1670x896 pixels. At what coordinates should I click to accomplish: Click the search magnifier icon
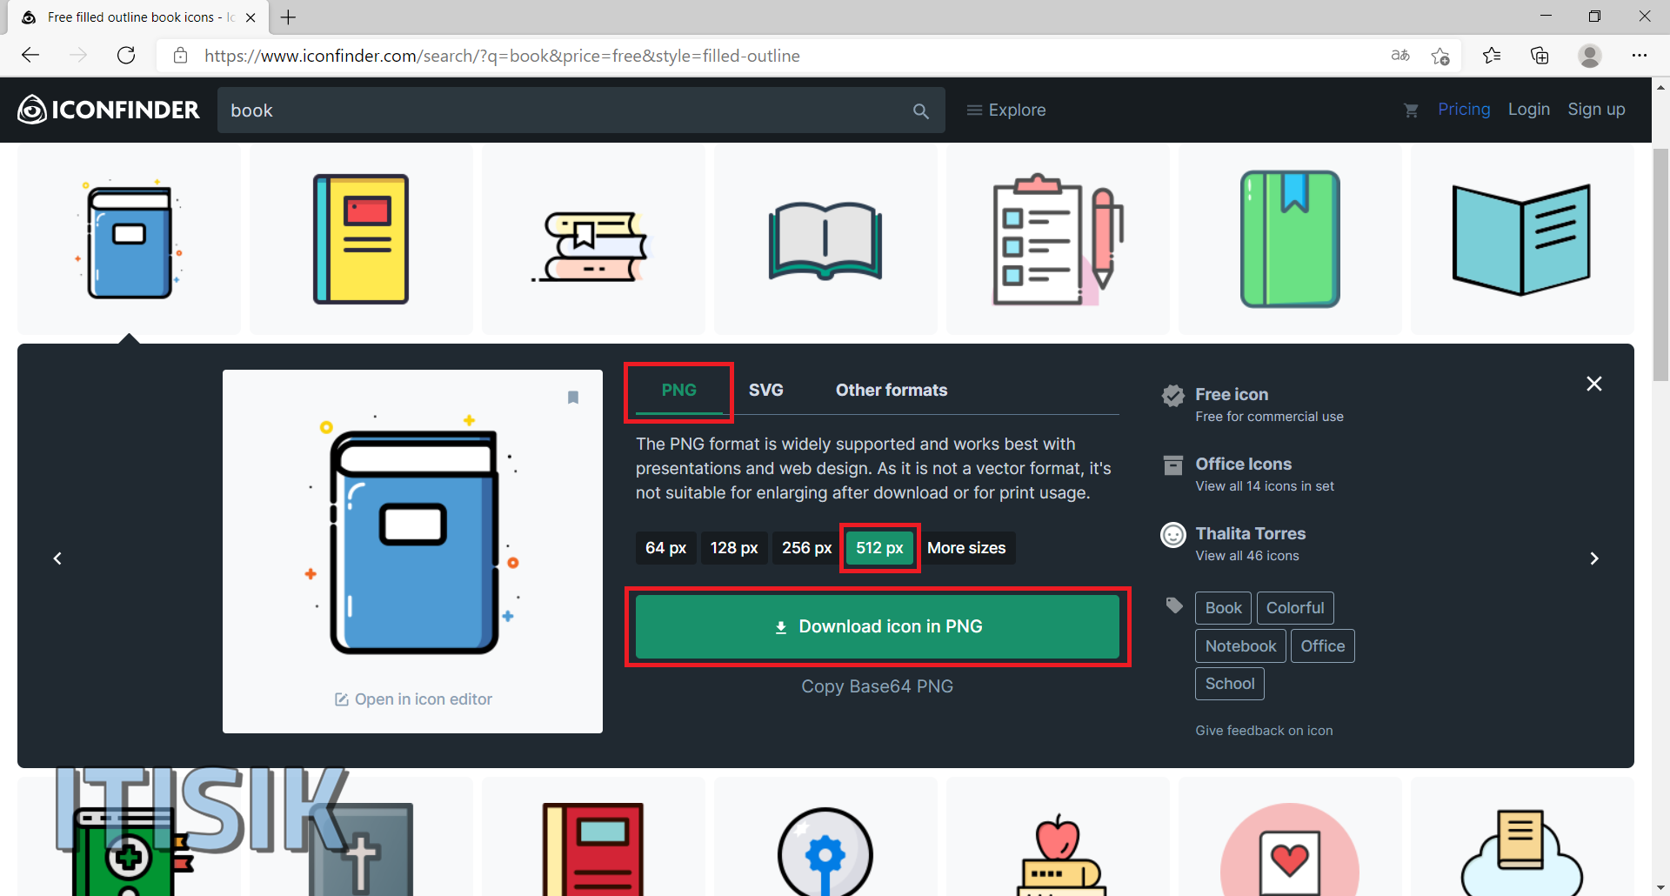click(921, 110)
